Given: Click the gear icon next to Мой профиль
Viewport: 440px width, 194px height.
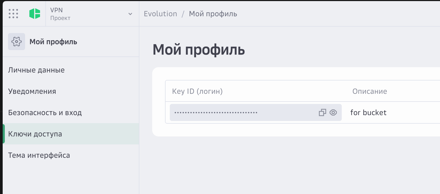Looking at the screenshot, I should [16, 42].
